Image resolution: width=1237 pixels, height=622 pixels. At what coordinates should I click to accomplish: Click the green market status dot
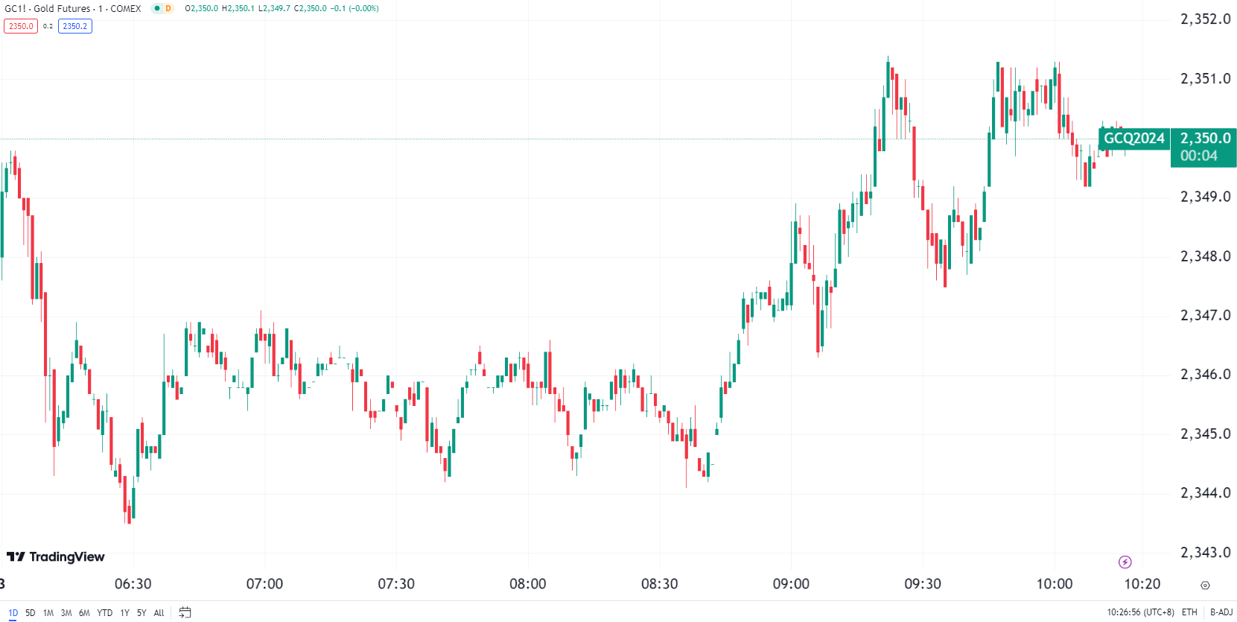pos(157,8)
